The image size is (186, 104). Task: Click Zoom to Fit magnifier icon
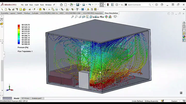click(73, 17)
